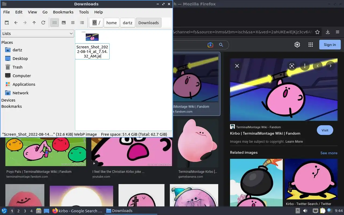Open TerminalMontage Kirbo gamebanana result

tap(198, 143)
